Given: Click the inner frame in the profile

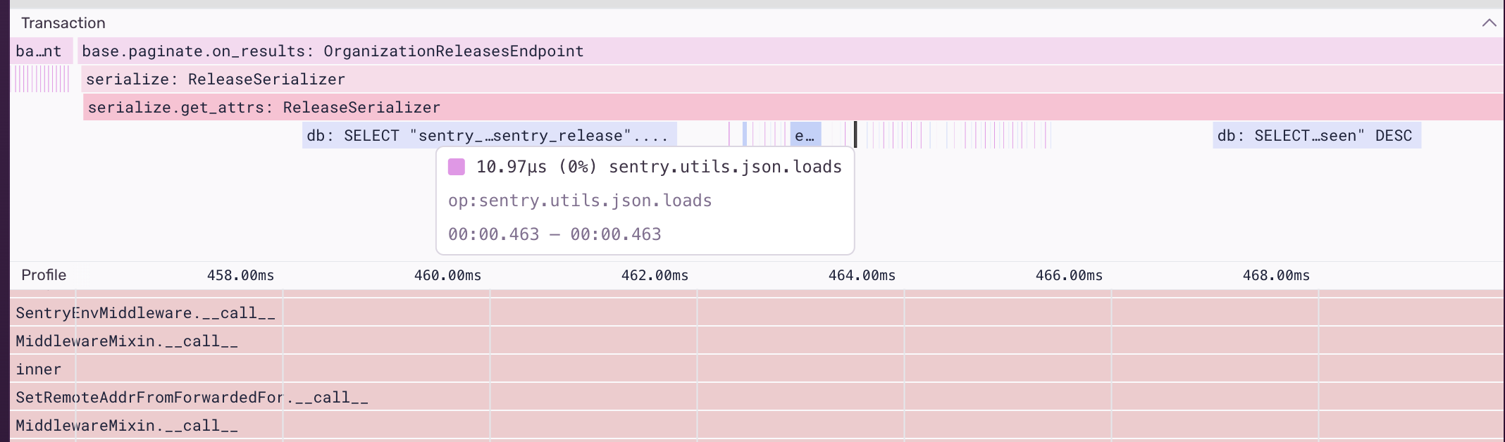Looking at the screenshot, I should (39, 370).
